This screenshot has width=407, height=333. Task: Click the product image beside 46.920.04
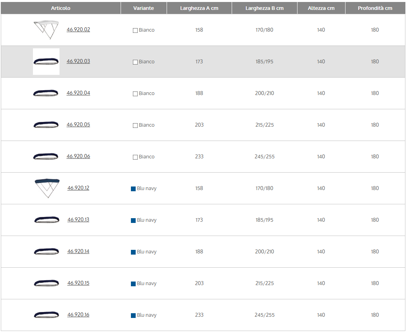tap(46, 93)
